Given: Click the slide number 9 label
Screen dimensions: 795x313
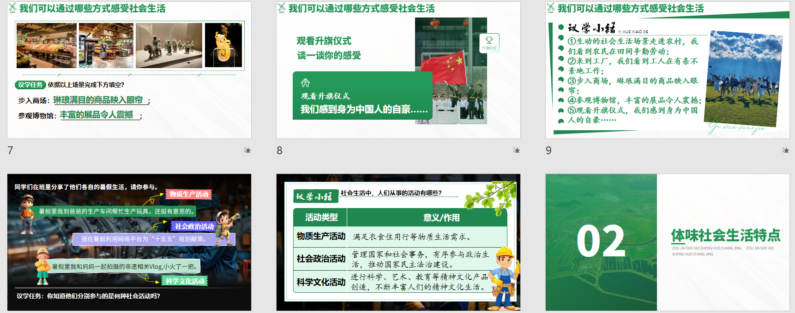Looking at the screenshot, I should (548, 151).
